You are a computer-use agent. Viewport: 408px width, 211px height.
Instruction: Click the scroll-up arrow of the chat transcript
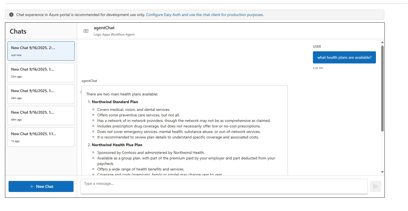coord(382,42)
